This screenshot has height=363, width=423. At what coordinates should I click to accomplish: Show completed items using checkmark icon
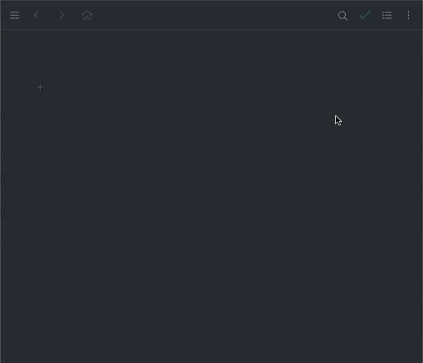tap(365, 15)
